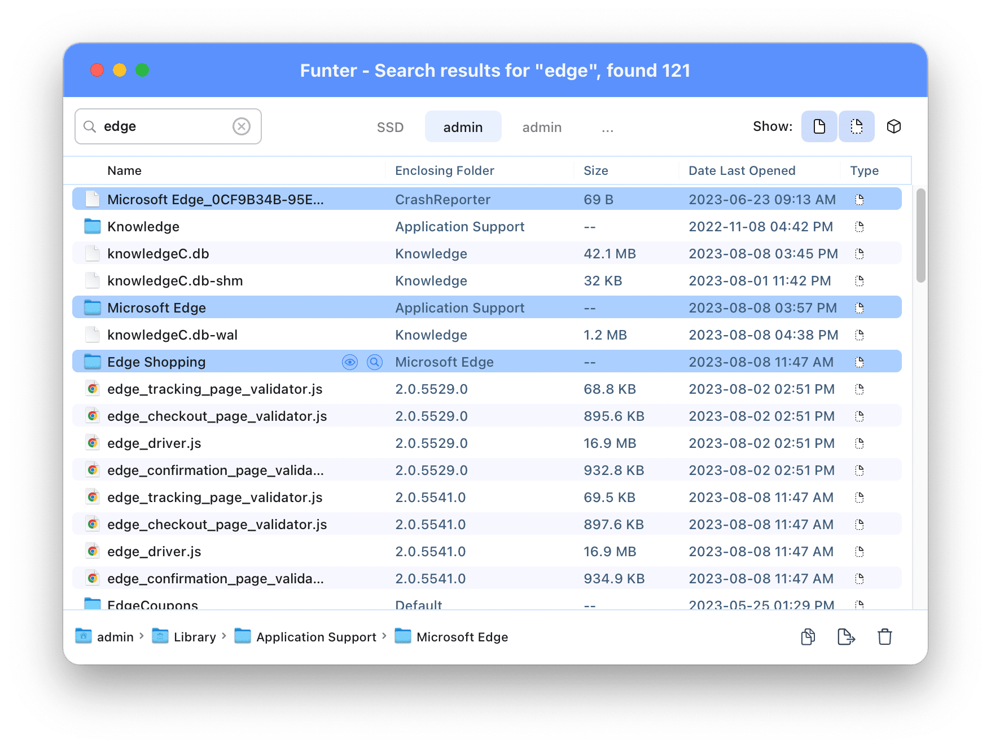Click the vertical scrollbar thumb
The height and width of the screenshot is (748, 991).
921,235
